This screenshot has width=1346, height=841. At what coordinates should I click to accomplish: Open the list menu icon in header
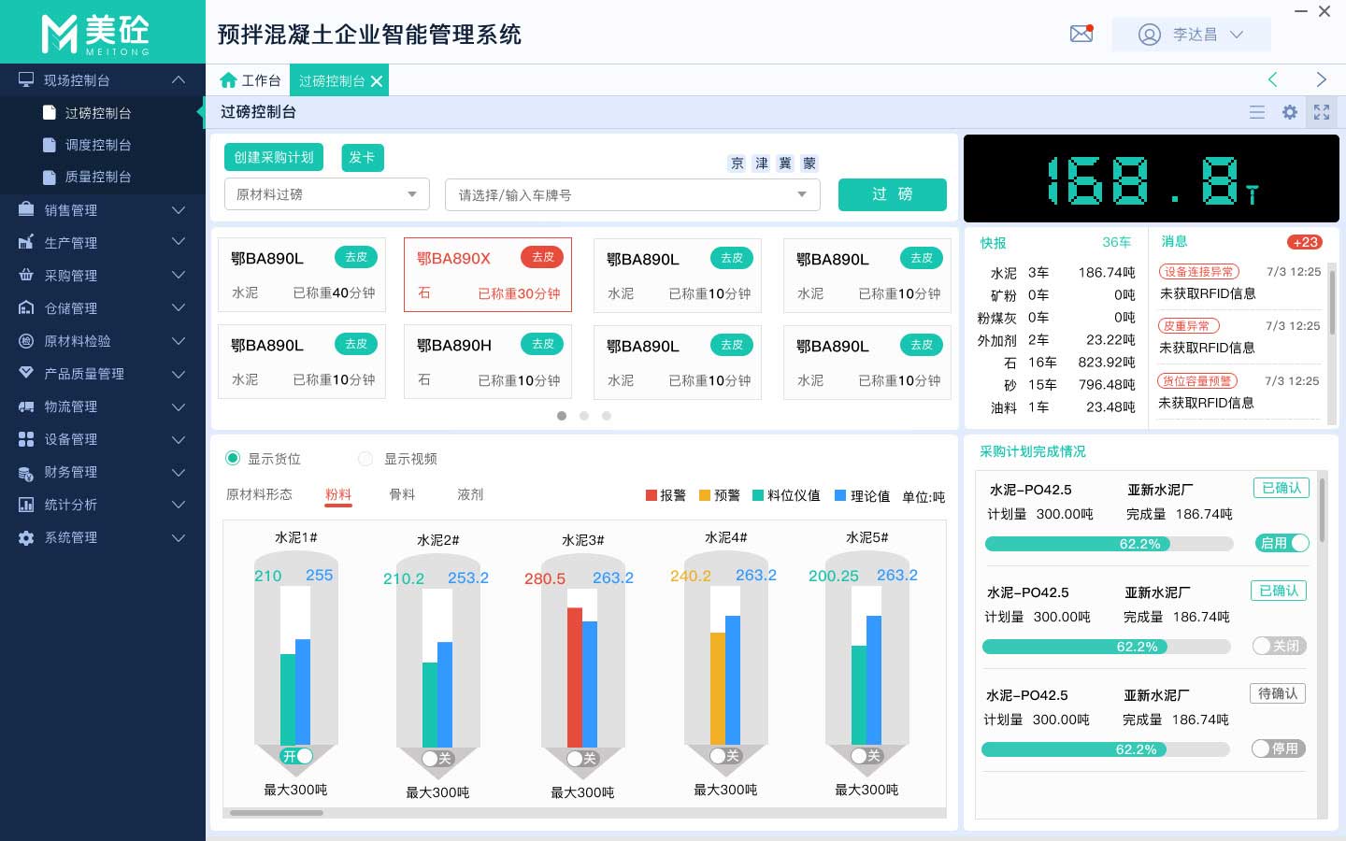coord(1257,112)
